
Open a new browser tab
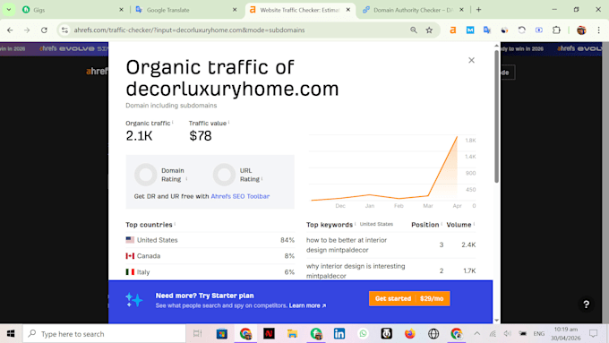coord(478,10)
